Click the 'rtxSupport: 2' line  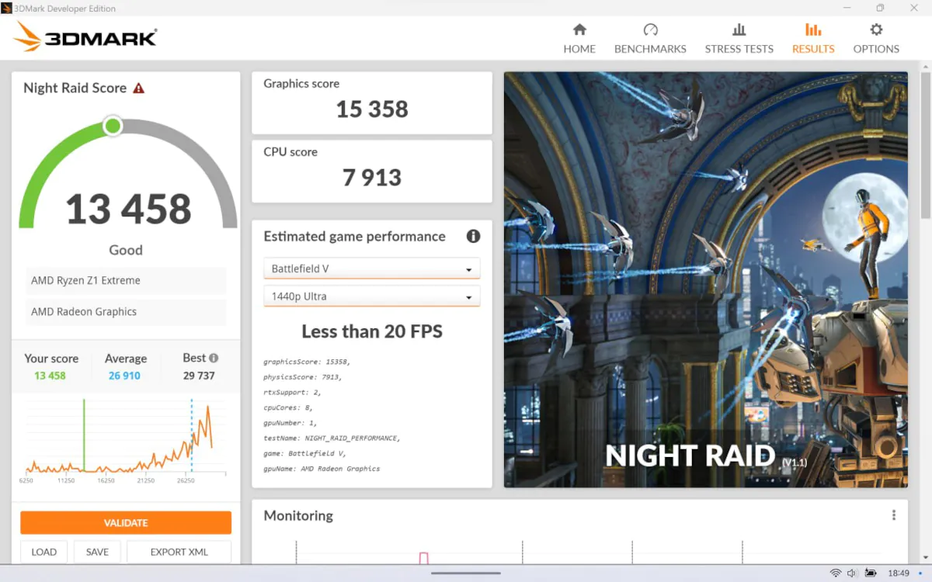point(293,392)
